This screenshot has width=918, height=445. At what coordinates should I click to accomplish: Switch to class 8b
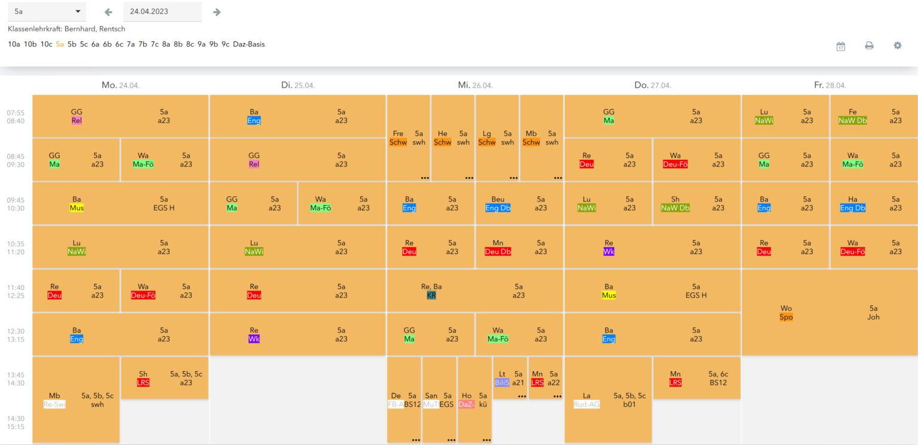point(178,44)
